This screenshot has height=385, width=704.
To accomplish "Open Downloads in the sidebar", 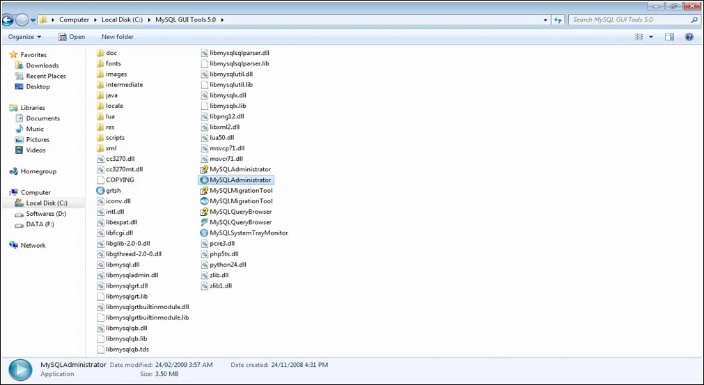I will click(x=37, y=65).
